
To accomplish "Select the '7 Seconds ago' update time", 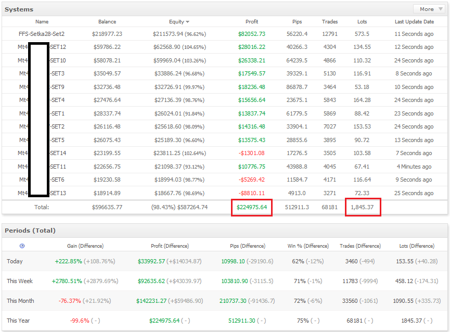I will point(414,153).
